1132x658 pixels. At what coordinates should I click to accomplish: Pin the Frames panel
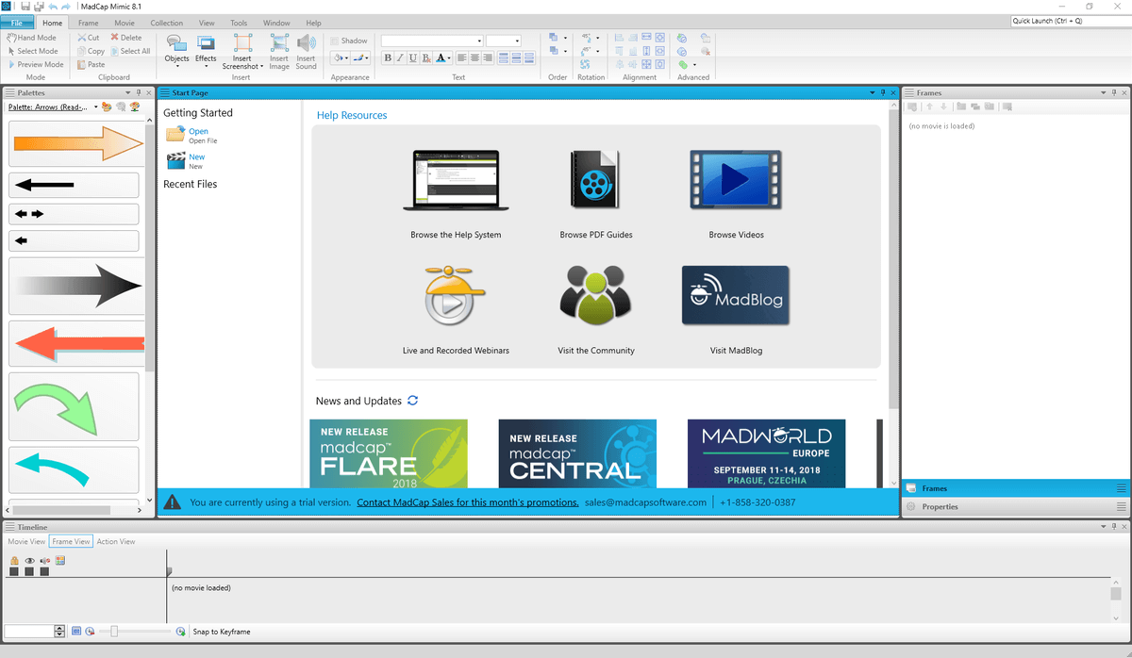[1113, 93]
